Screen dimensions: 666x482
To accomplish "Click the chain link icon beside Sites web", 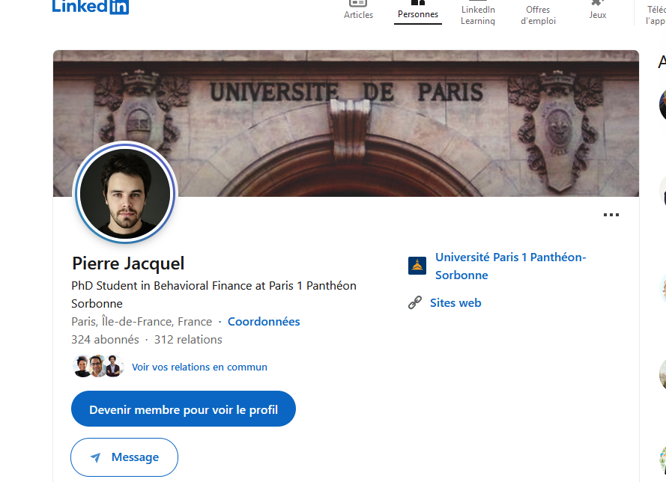I will point(415,302).
